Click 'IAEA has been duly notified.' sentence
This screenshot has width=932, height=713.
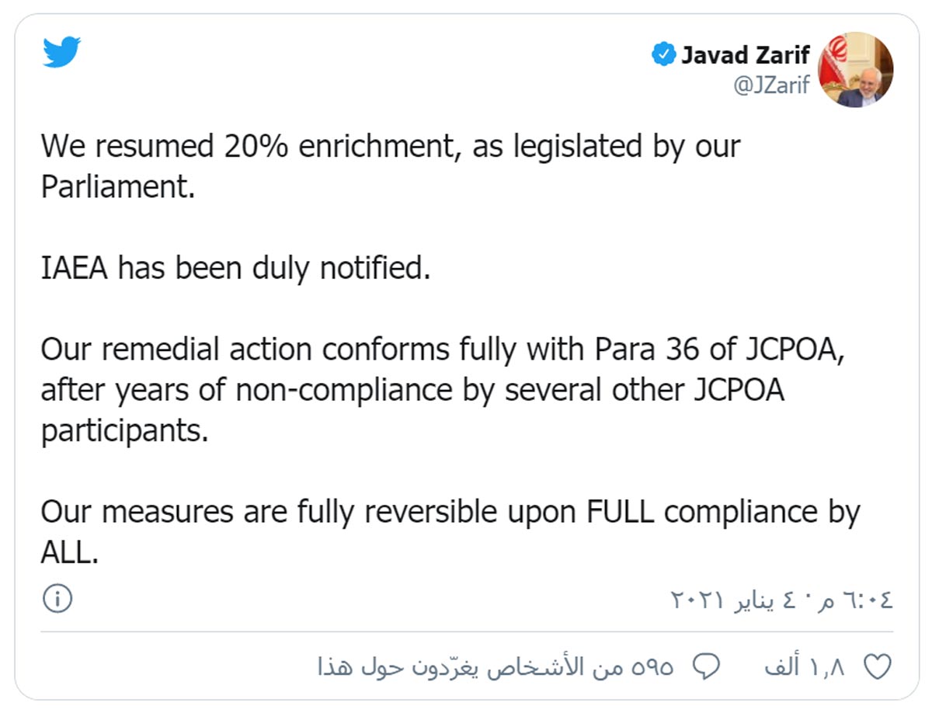click(235, 268)
